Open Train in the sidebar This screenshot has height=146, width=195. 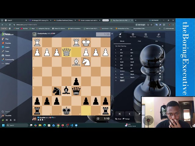pos(5,51)
